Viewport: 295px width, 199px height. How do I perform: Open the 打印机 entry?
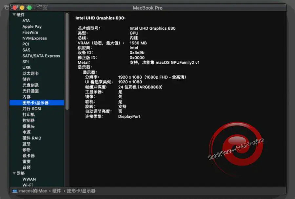click(29, 115)
